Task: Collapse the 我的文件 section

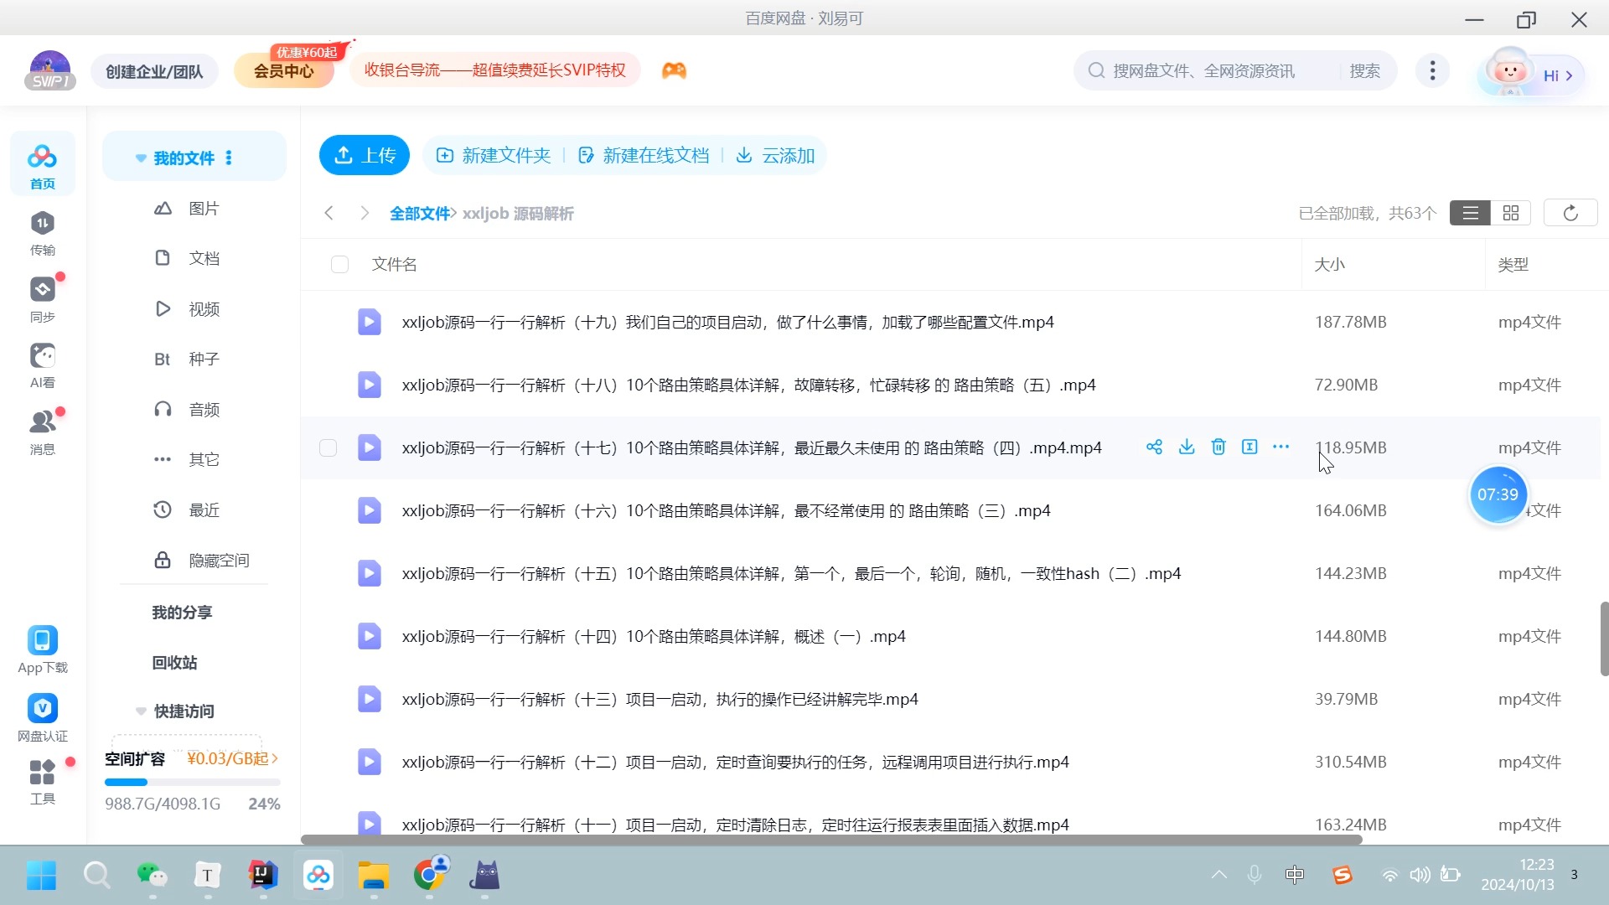Action: click(x=141, y=158)
